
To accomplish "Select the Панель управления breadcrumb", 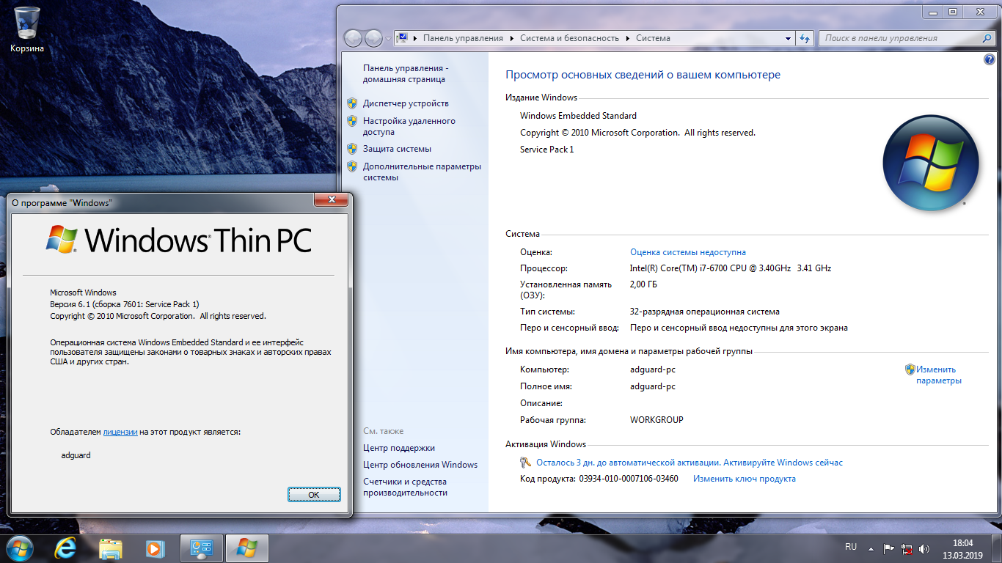I will point(463,38).
